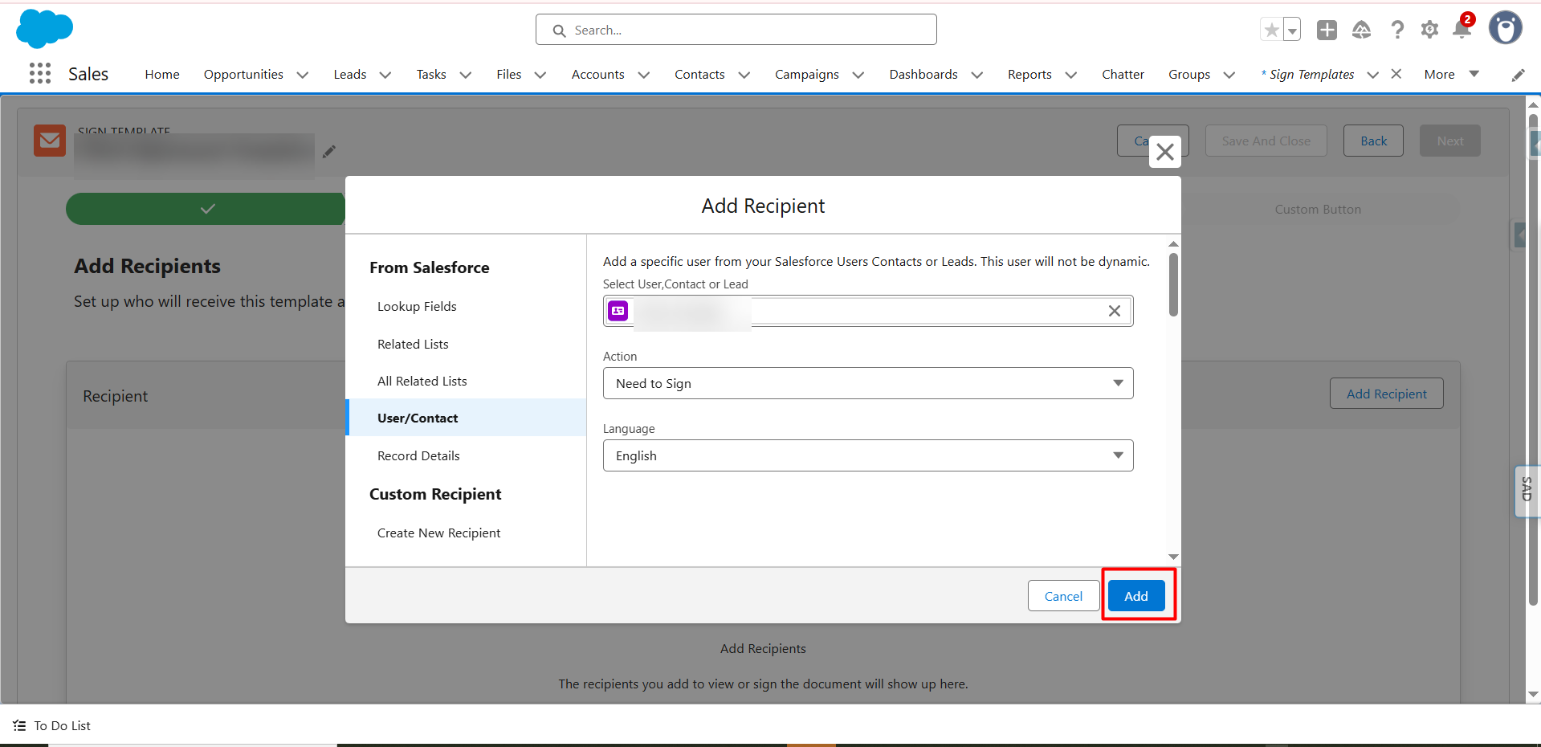Image resolution: width=1541 pixels, height=747 pixels.
Task: Click the Help question mark icon
Action: 1397,30
